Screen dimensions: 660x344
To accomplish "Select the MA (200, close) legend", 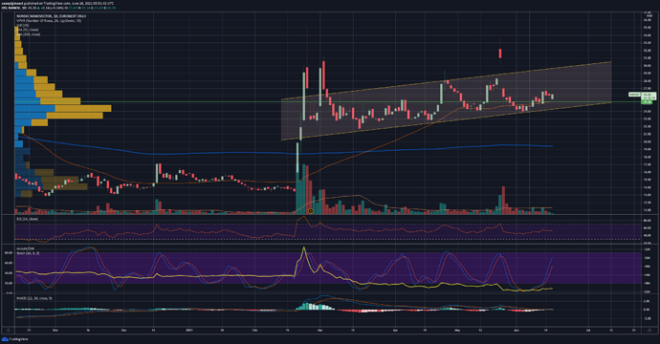I will pyautogui.click(x=28, y=34).
